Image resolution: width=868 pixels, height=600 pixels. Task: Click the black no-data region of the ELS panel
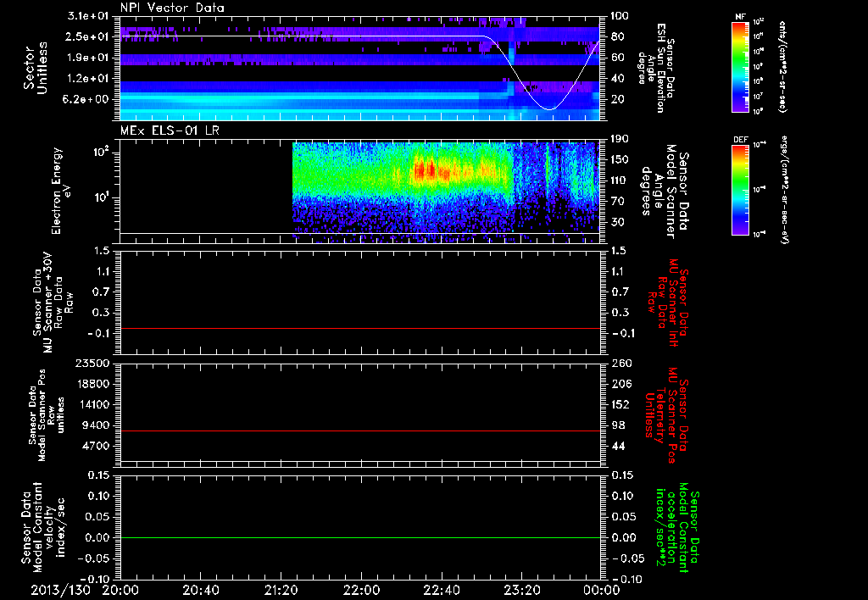[206, 188]
